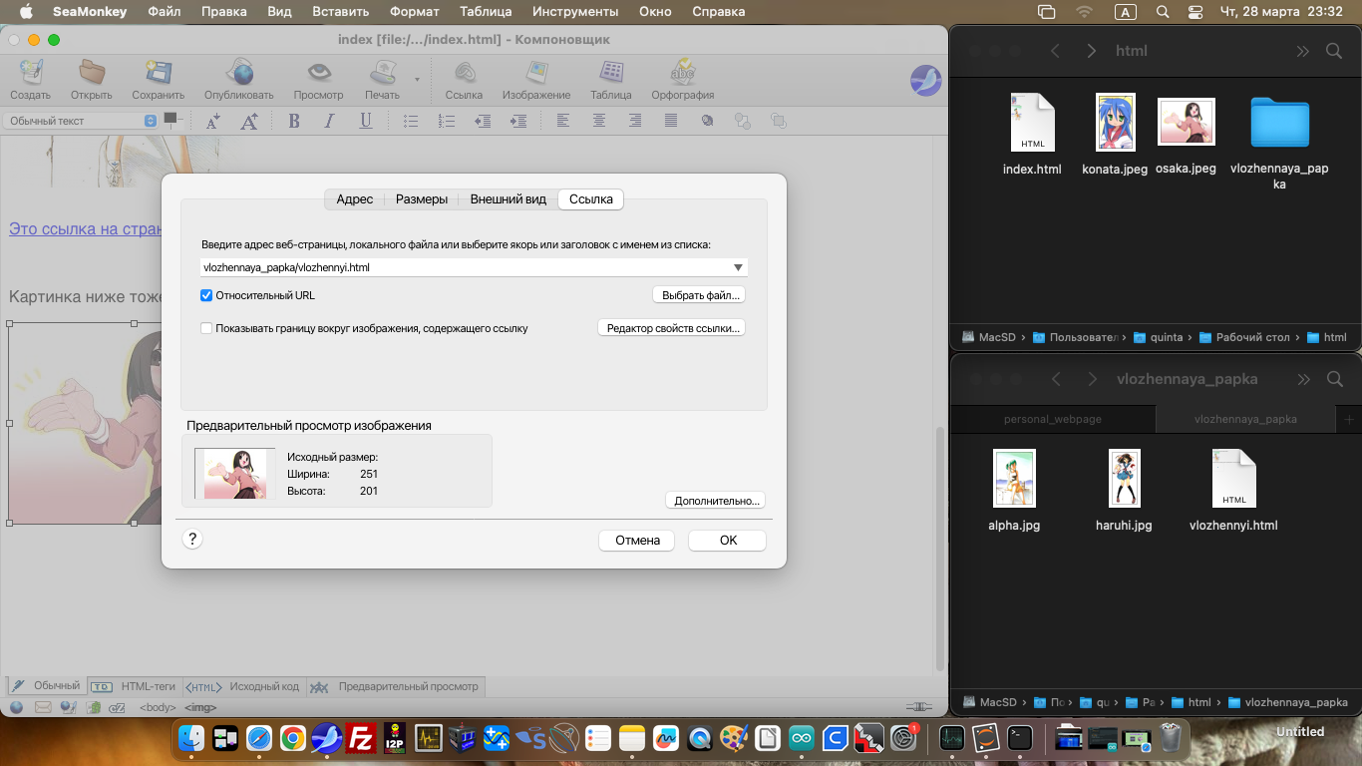The image size is (1362, 766).
Task: Open Просмотр (Preview) from the toolbar
Action: point(318,74)
